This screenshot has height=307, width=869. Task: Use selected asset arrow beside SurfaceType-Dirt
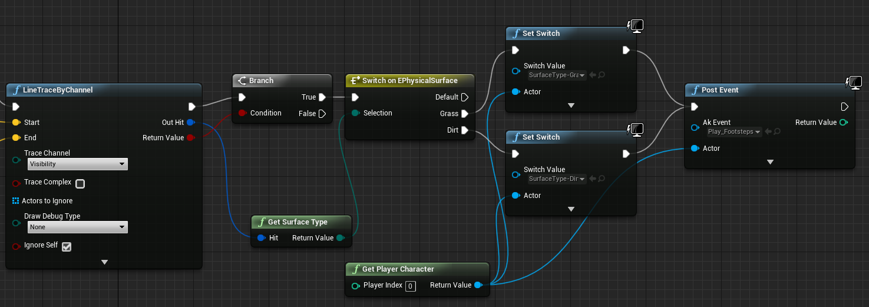pyautogui.click(x=593, y=179)
